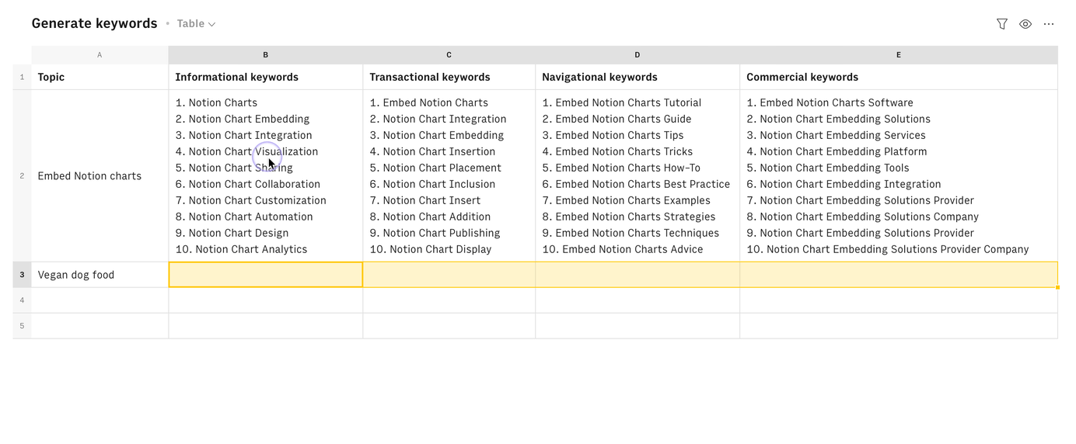The image size is (1076, 444).
Task: Click Notion Chart Placement line
Action: pos(435,168)
